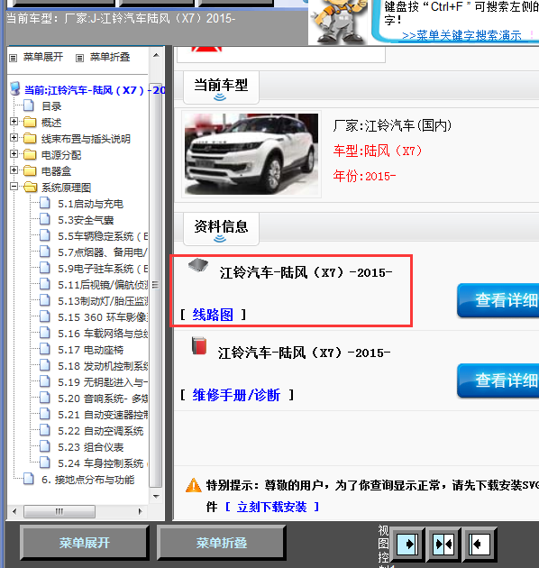Click the folder icon beside 电器盒
This screenshot has height=568, width=539.
point(30,170)
